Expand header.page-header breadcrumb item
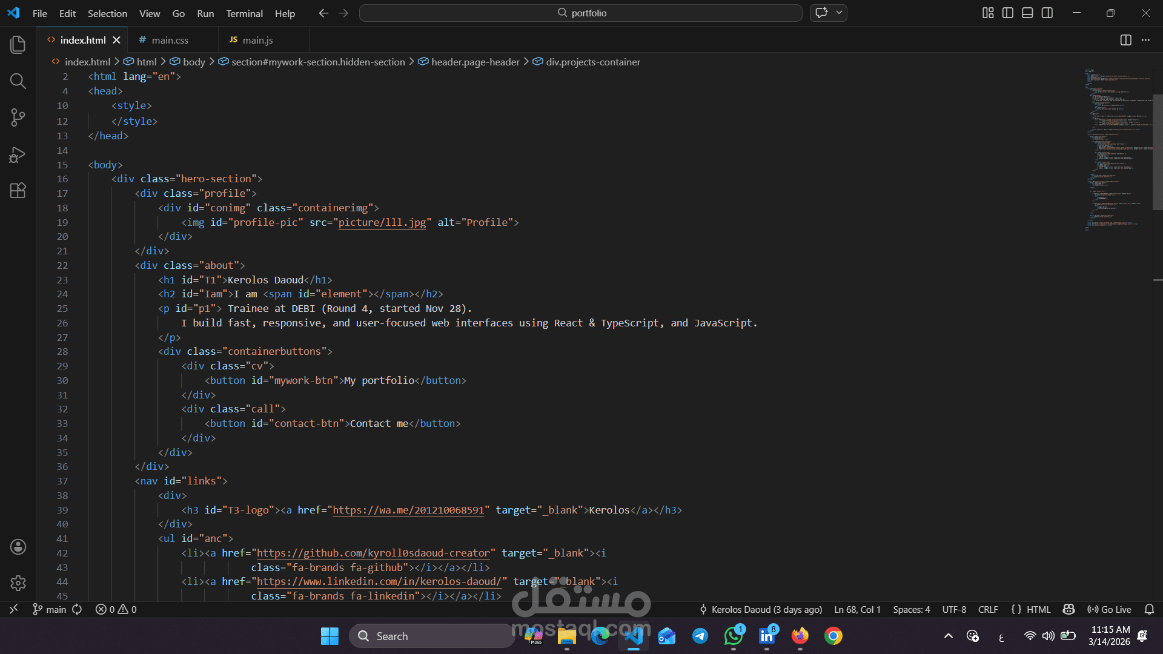Screen dimensions: 1163x654 [x=475, y=62]
